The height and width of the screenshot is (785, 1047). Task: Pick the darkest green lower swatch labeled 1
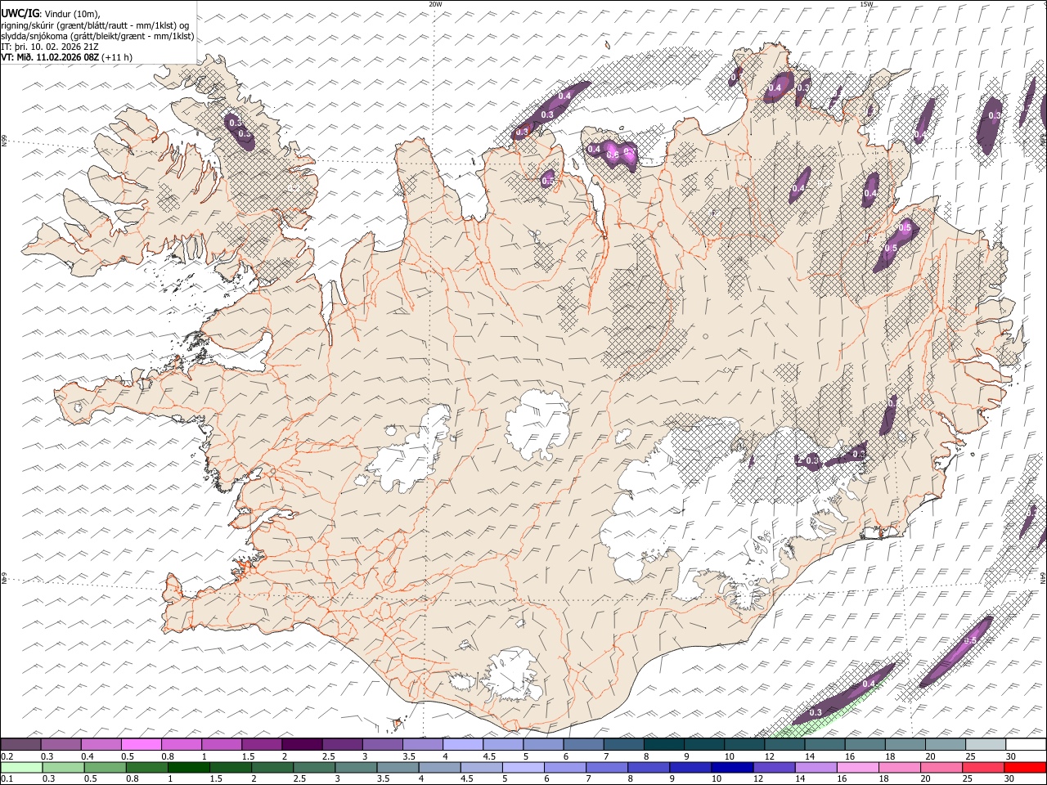tap(188, 767)
